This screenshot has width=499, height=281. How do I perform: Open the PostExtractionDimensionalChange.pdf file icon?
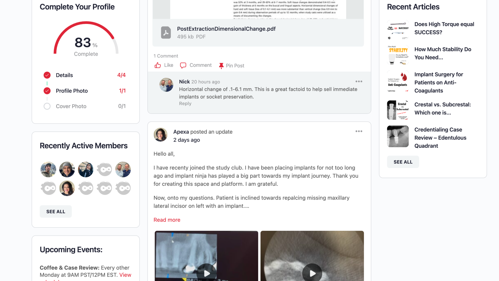click(x=166, y=33)
